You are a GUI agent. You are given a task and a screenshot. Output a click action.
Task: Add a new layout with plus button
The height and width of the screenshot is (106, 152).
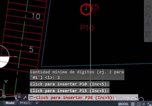[x=37, y=103]
